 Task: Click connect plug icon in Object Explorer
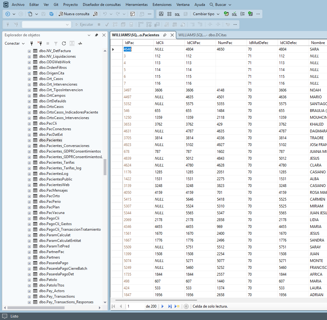tap(32, 43)
